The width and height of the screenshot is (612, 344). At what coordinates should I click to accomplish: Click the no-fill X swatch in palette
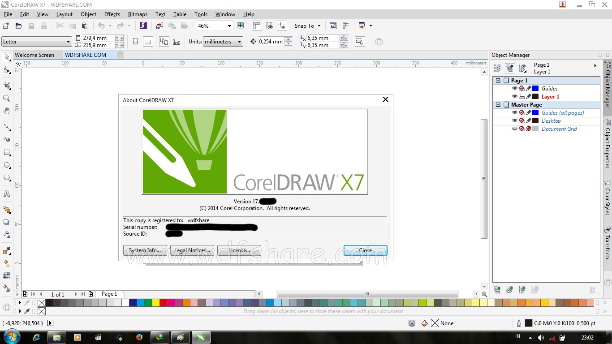[42, 303]
